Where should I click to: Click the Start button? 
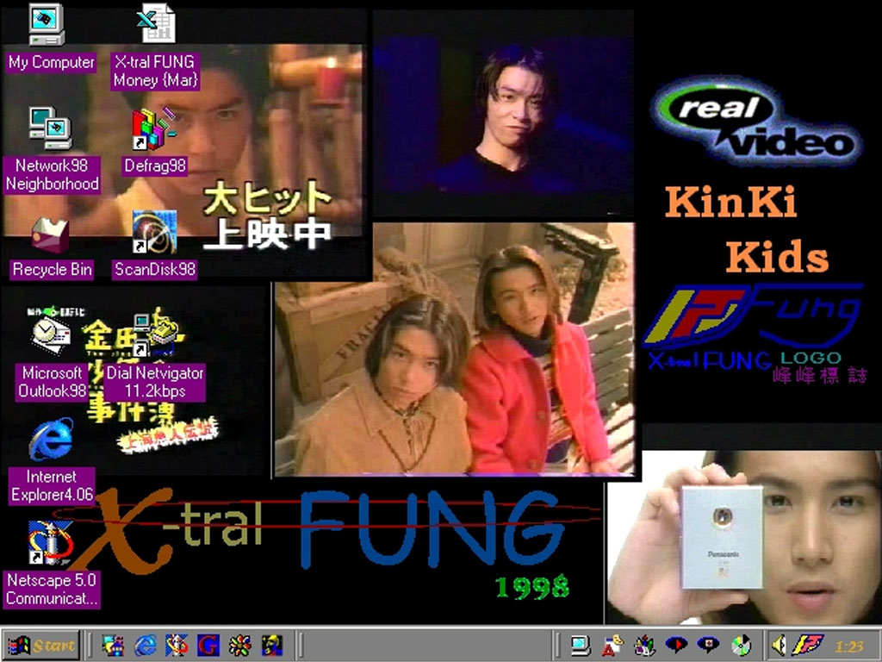(42, 645)
